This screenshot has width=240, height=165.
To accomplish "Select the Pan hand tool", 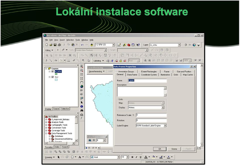I will [x=81, y=82].
